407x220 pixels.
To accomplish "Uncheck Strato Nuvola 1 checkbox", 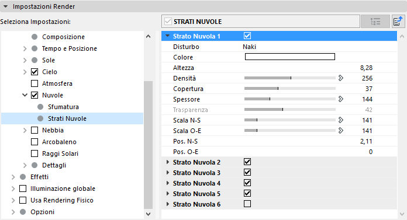I will click(247, 36).
